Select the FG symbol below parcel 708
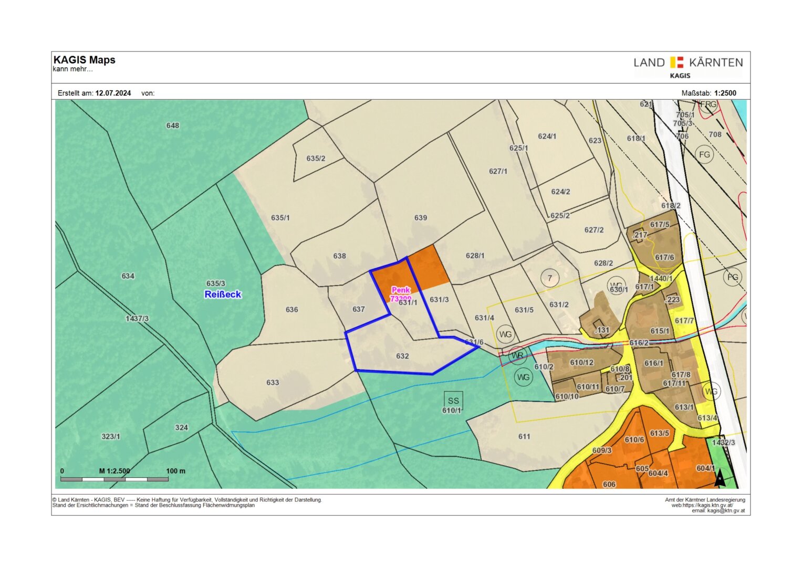Viewport: 802px width, 567px height. [x=704, y=154]
